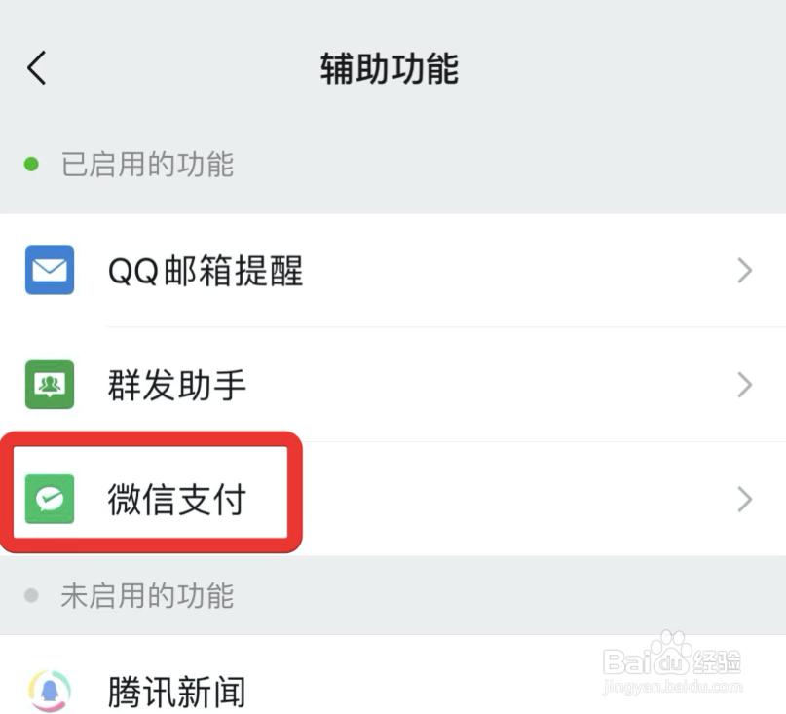
Task: Click the 辅助功能 page title
Action: pyautogui.click(x=390, y=69)
